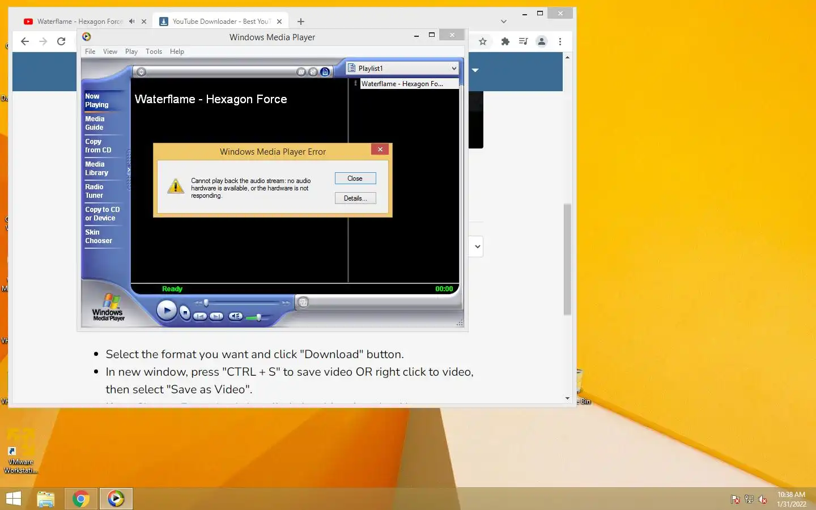Viewport: 816px width, 510px height.
Task: Click the warning triangle icon in dialog
Action: pyautogui.click(x=176, y=186)
